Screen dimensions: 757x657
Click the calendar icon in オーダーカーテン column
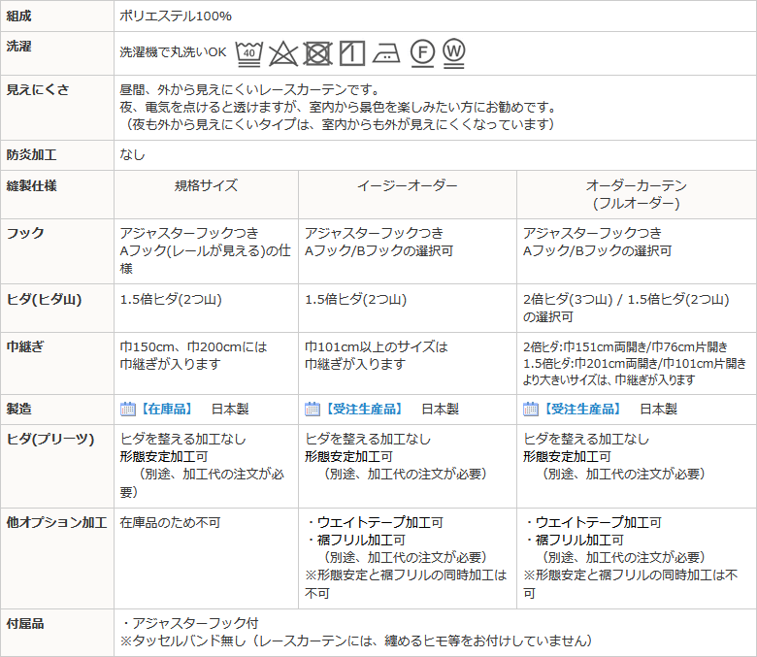(531, 409)
